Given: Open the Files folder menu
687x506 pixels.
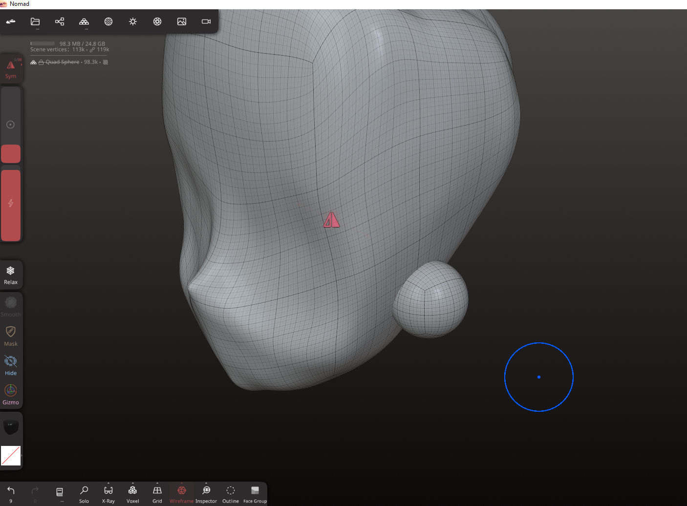Looking at the screenshot, I should click(35, 21).
